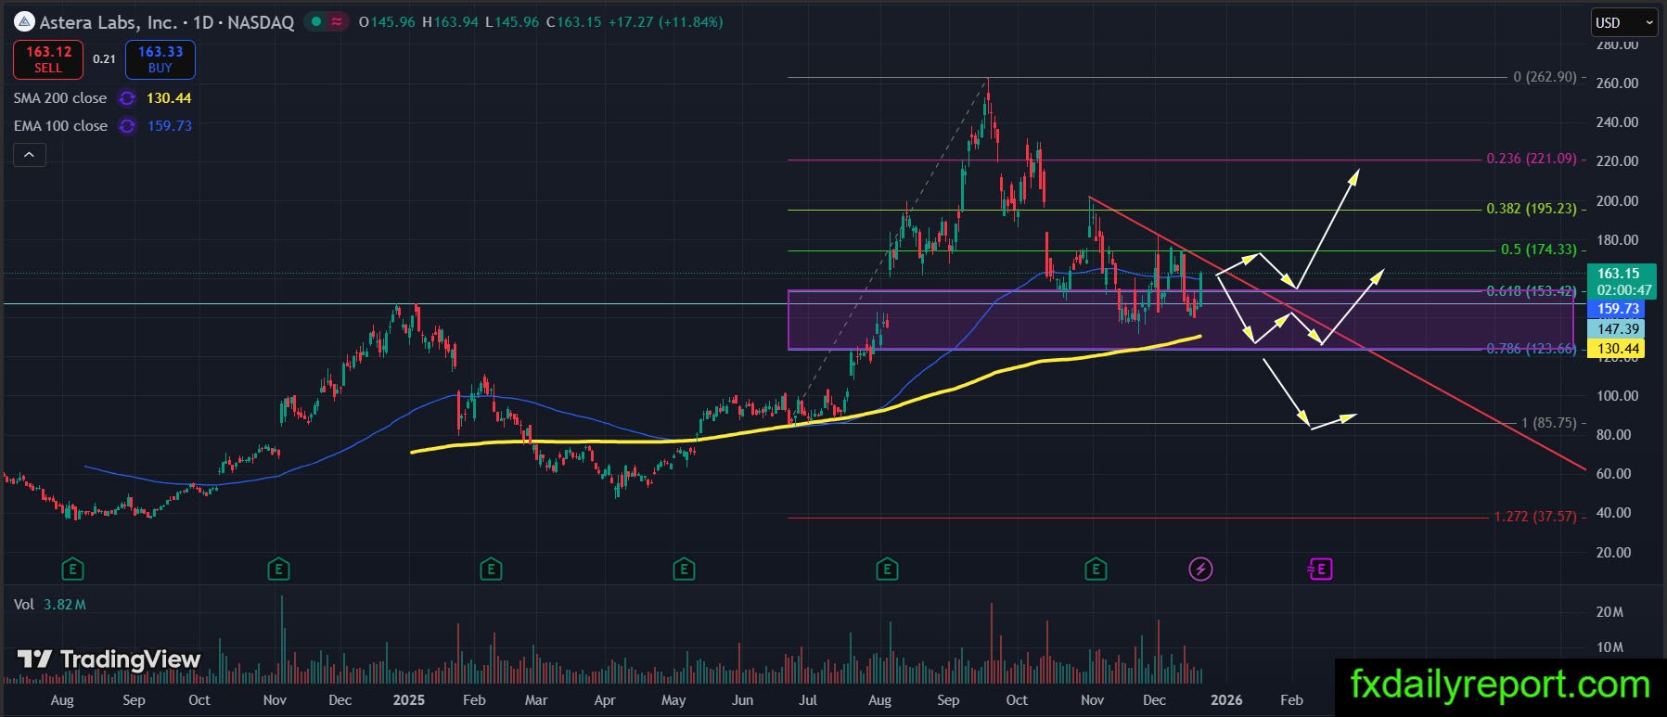Open the earnings marker below May 2025
This screenshot has width=1667, height=717.
click(684, 569)
